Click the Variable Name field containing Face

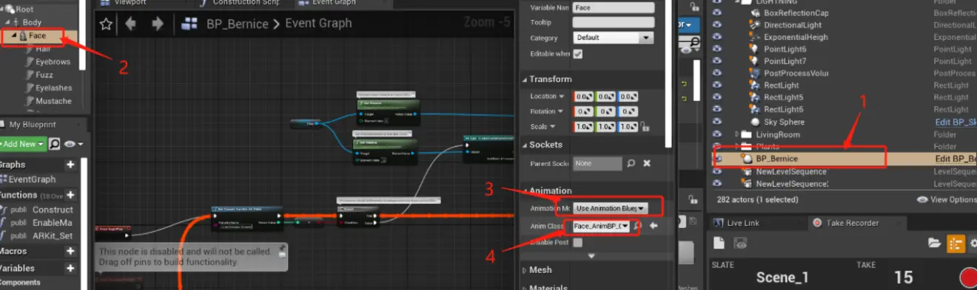[614, 7]
